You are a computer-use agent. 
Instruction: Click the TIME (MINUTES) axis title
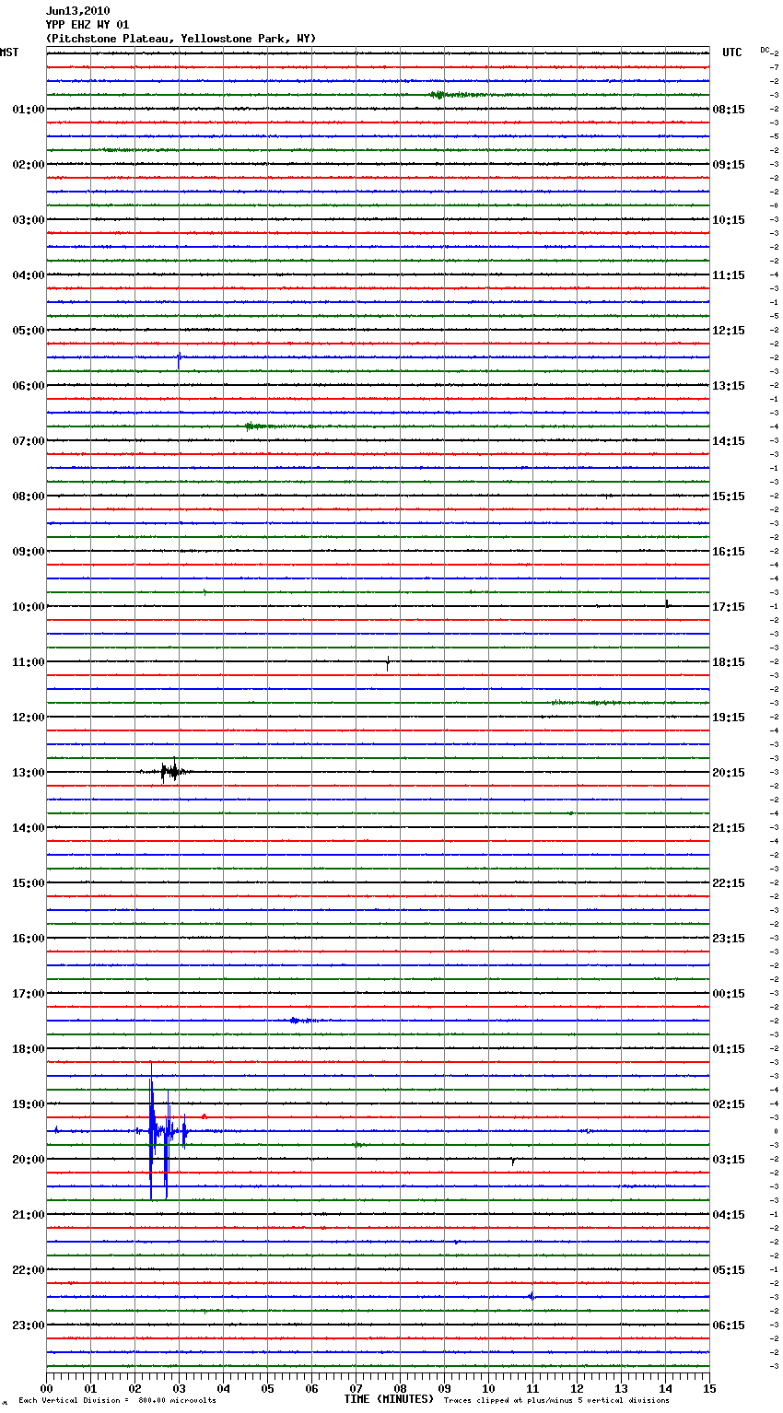(389, 1399)
